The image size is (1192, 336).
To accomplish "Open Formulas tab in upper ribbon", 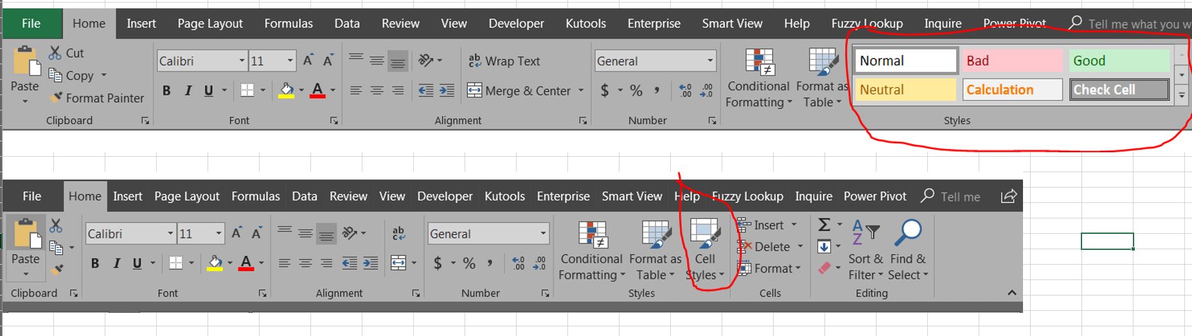I will 289,24.
